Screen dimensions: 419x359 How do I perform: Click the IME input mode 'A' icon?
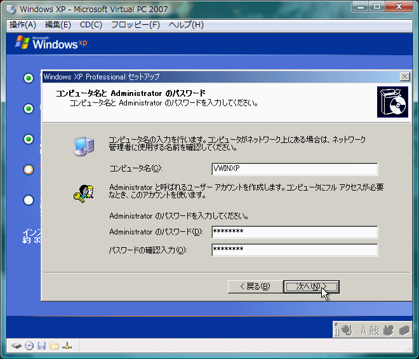(x=363, y=331)
